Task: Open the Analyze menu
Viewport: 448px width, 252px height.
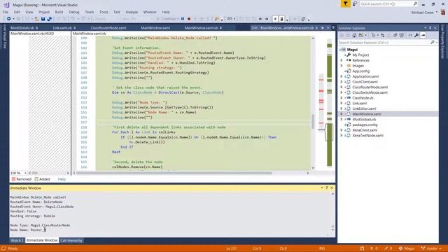Action: pyautogui.click(x=132, y=12)
